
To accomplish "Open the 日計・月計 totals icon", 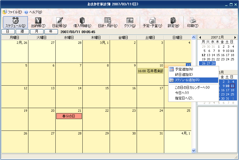I will [107, 20].
